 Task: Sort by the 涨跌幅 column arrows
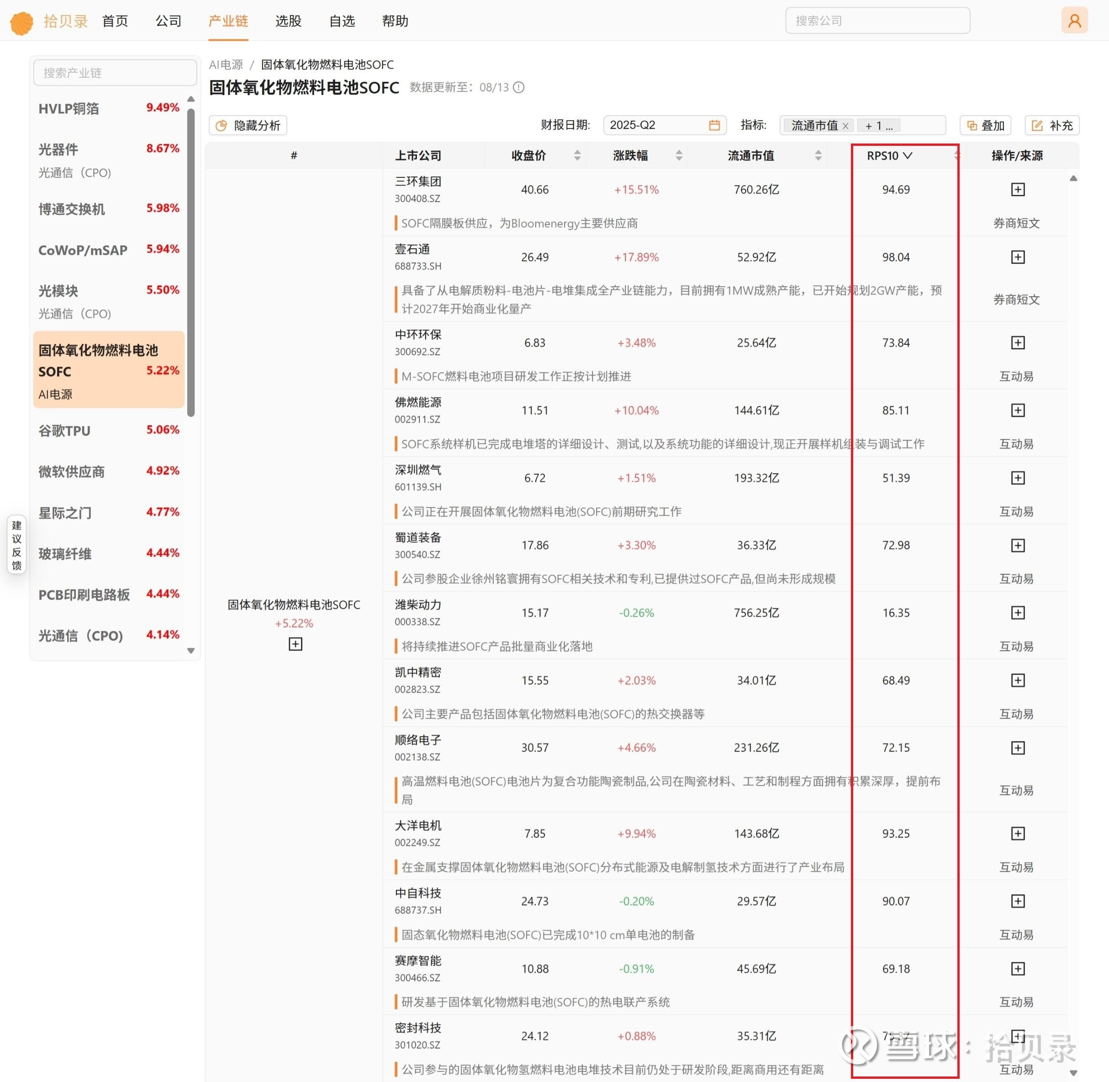click(679, 156)
